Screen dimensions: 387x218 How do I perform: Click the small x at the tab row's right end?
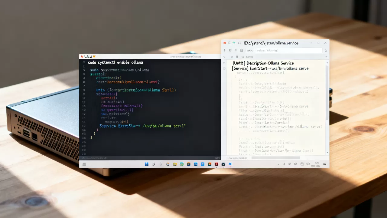(326, 57)
